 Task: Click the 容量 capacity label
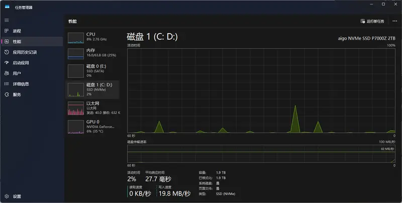tap(203, 173)
